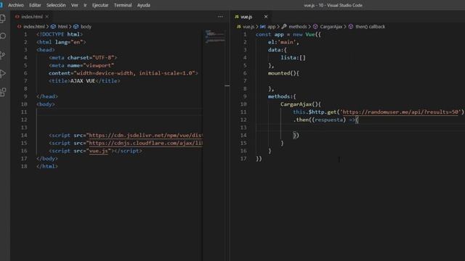Screen dimensions: 465x261
Task: Click methods in right breadcrumb
Action: point(298,27)
